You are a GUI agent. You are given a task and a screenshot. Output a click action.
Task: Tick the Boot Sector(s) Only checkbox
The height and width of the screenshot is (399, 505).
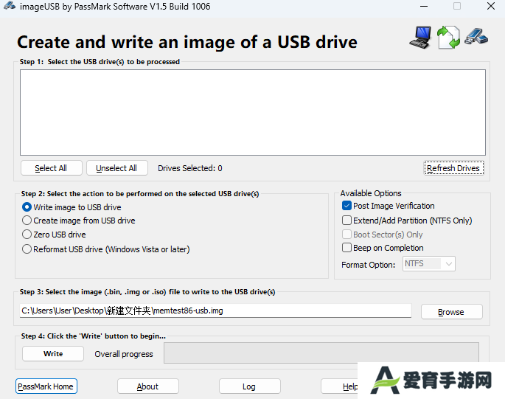pos(346,235)
